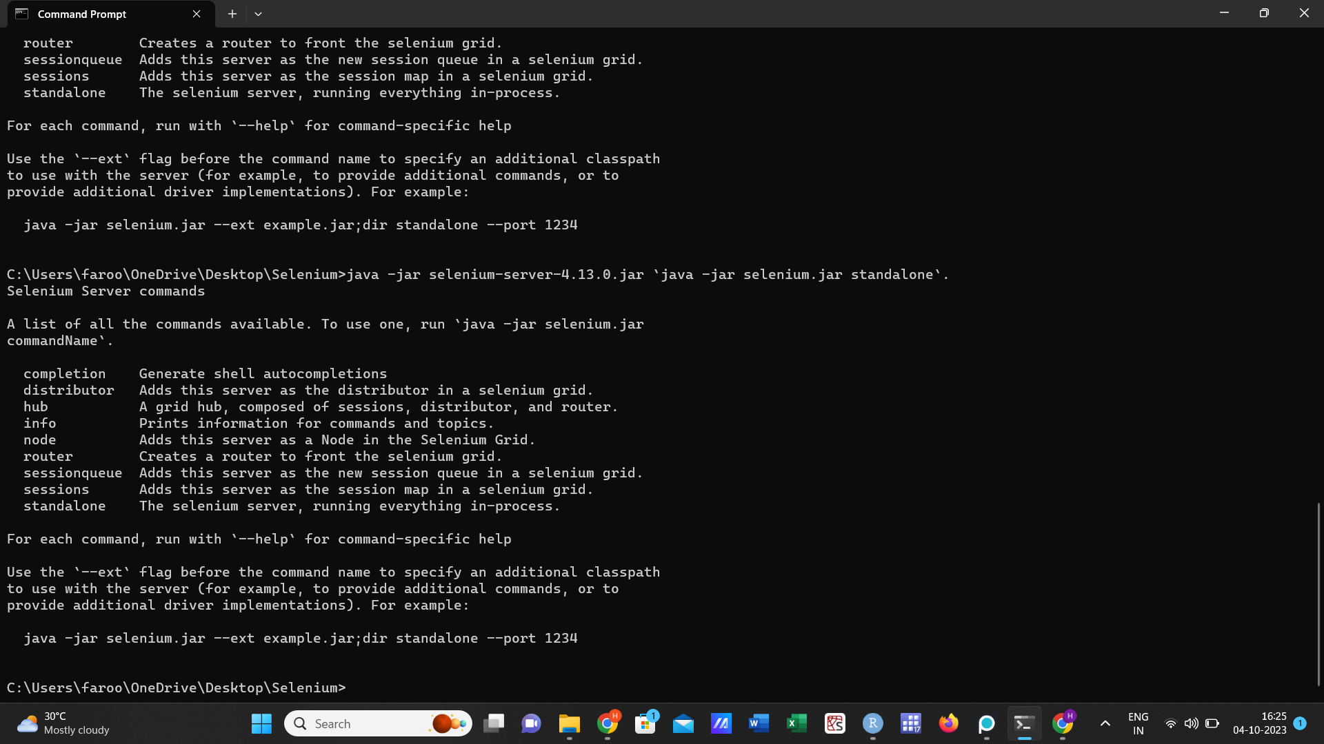Open the ENG IN language switcher
The image size is (1324, 744).
point(1139,723)
